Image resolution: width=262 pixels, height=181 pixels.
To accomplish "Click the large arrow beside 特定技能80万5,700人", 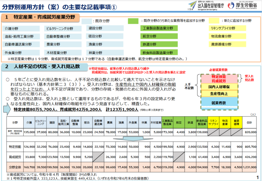I will click(x=7, y=109).
